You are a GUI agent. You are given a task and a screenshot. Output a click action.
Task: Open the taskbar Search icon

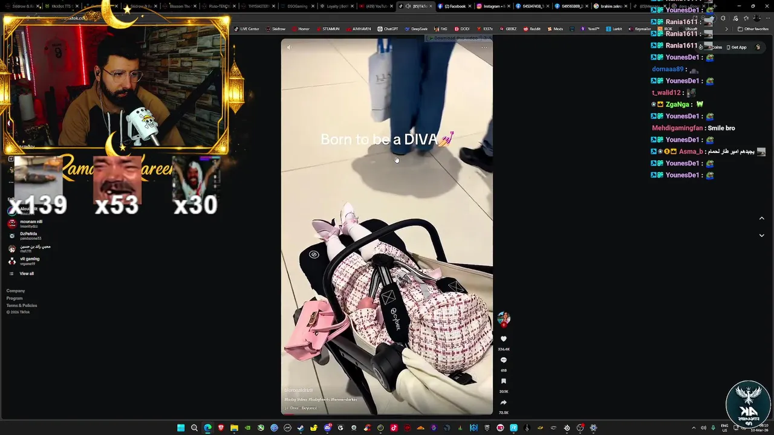194,428
